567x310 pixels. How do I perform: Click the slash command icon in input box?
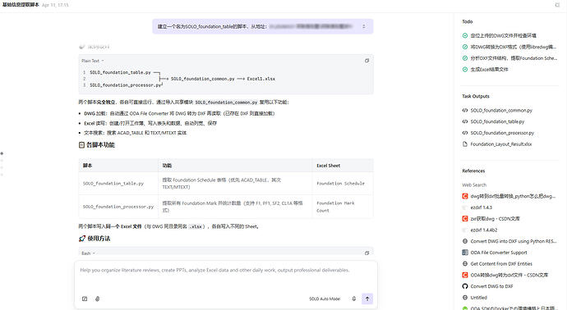(85, 299)
